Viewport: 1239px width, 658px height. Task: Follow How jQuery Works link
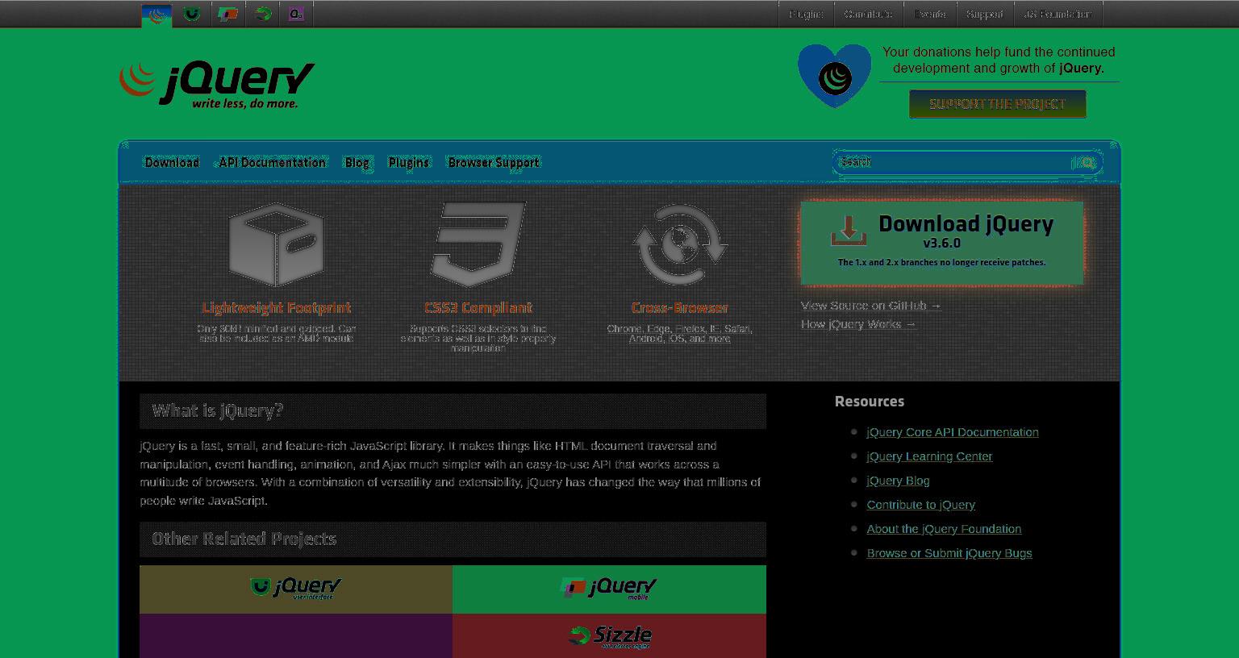click(x=858, y=324)
